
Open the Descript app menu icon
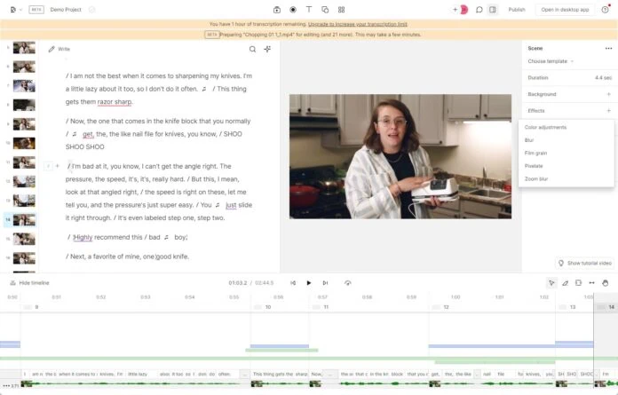point(13,10)
